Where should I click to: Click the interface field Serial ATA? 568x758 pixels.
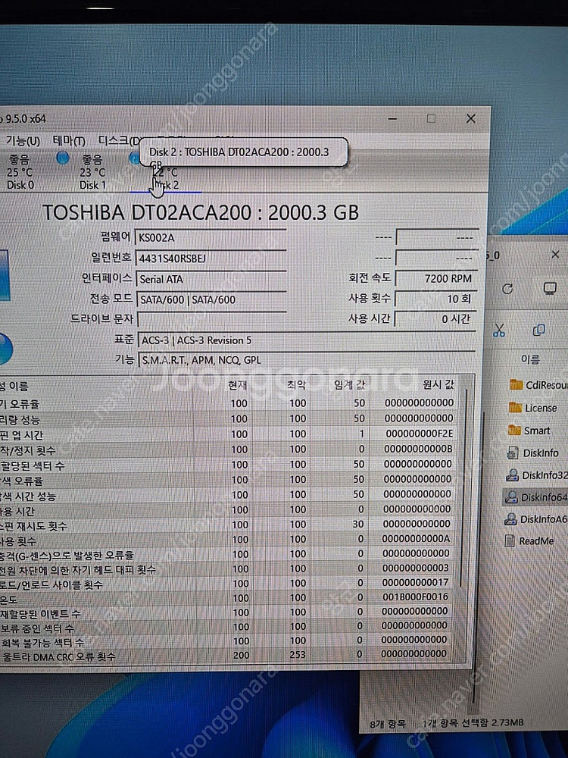[x=211, y=279]
